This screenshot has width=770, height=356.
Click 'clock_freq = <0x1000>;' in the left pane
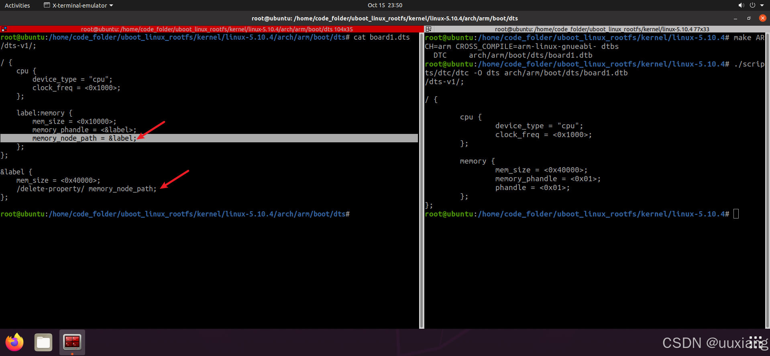coord(76,88)
